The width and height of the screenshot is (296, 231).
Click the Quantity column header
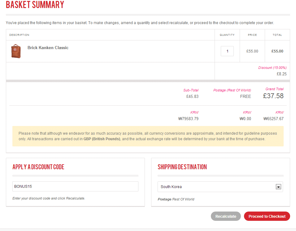coord(227,35)
